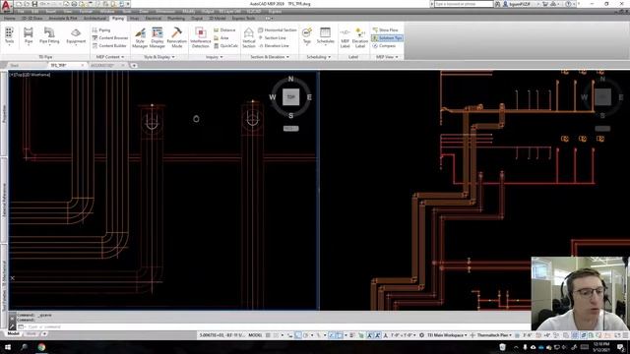This screenshot has width=630, height=354.
Task: Open the WCS dropdown below left ViewCube
Action: [x=291, y=129]
